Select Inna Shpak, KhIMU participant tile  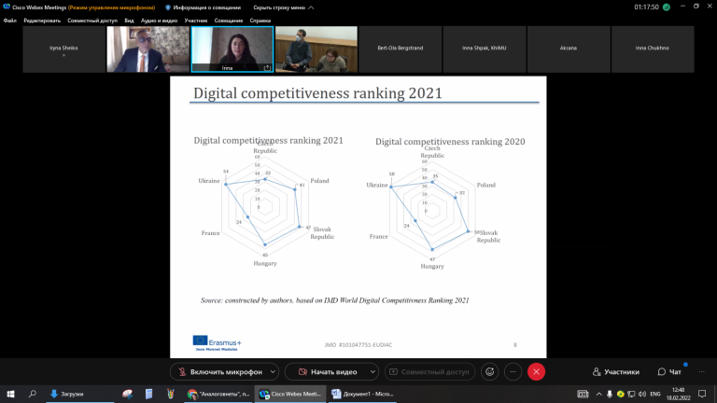point(485,49)
